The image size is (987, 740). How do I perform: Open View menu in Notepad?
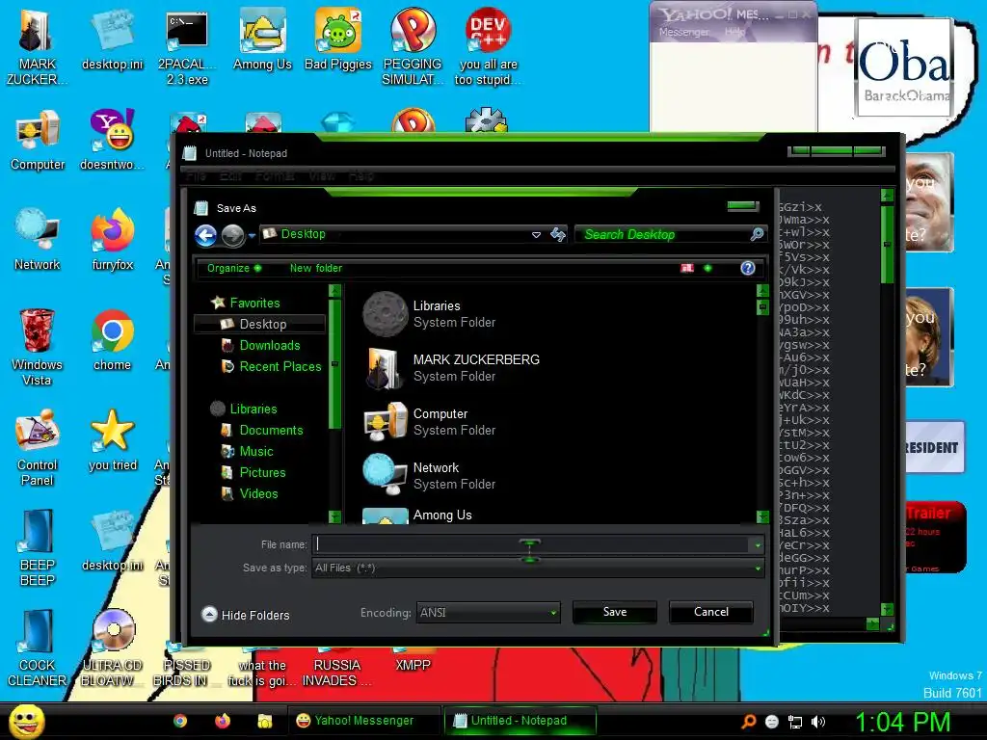click(x=322, y=175)
